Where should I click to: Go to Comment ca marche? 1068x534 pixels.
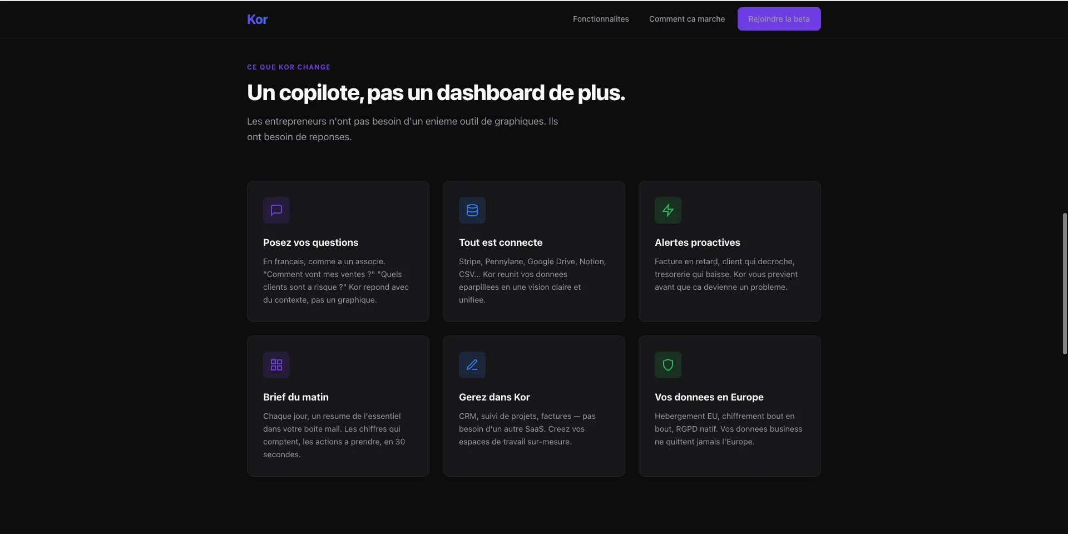pyautogui.click(x=687, y=19)
